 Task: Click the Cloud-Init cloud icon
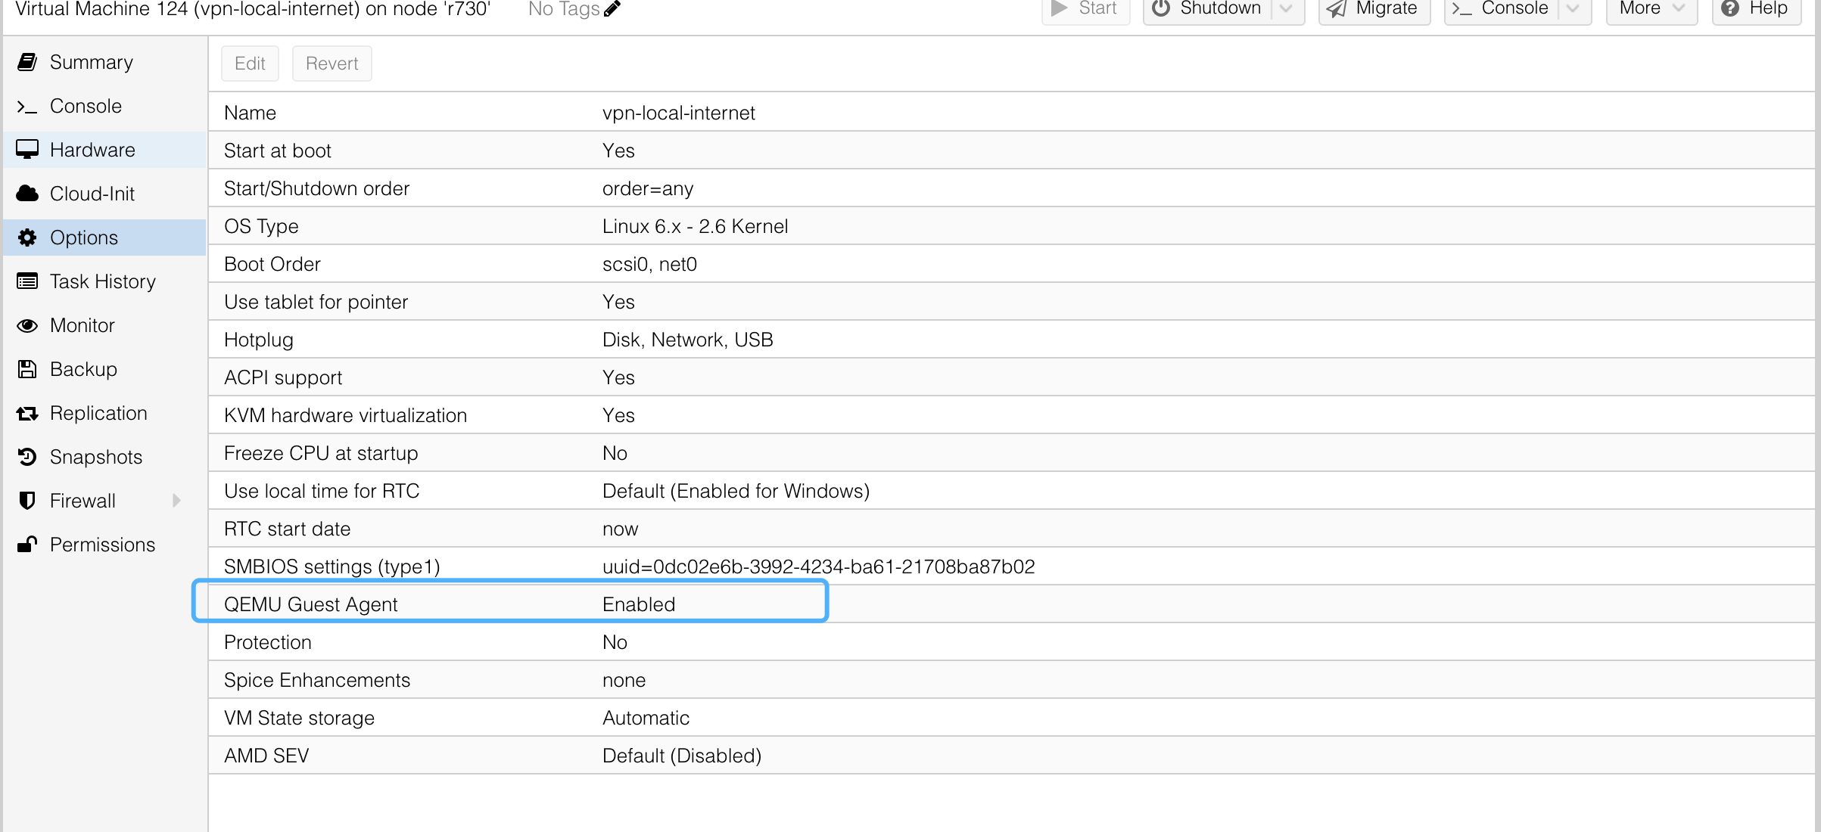pyautogui.click(x=27, y=194)
